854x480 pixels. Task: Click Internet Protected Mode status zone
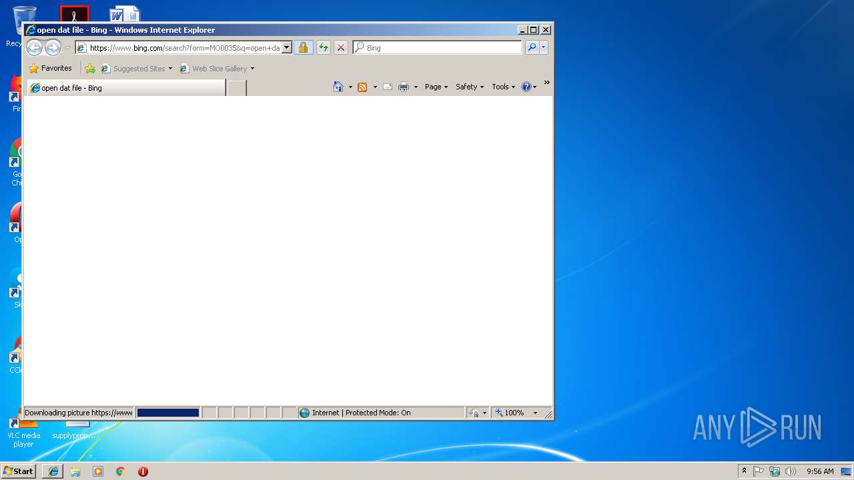[380, 413]
